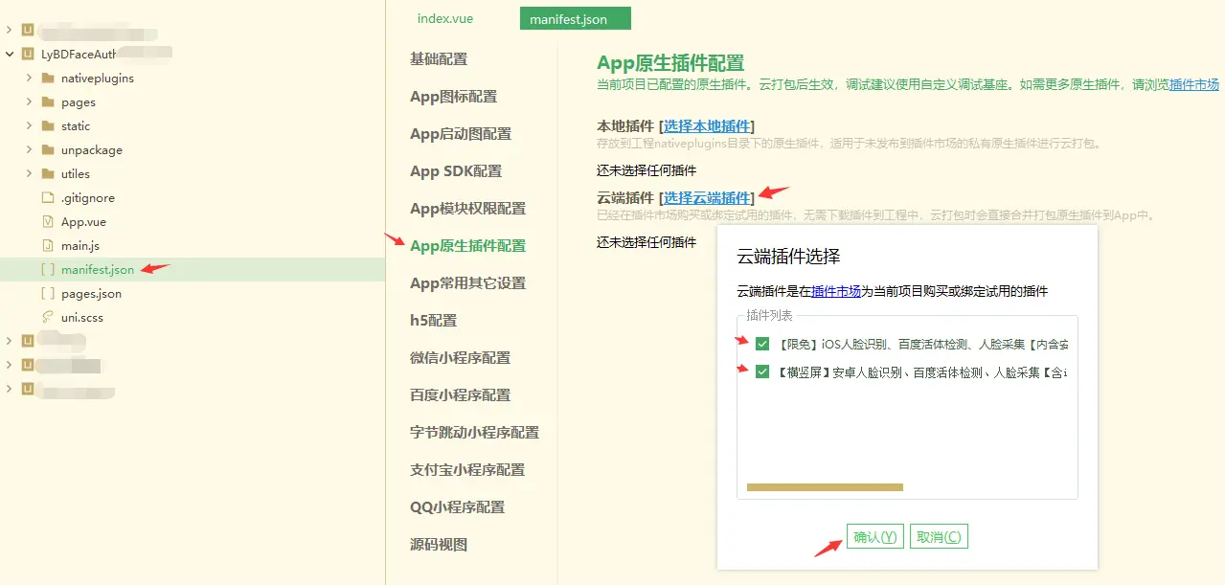Click the horizontal scrollbar in the plugin list
Image resolution: width=1225 pixels, height=585 pixels.
coord(824,486)
